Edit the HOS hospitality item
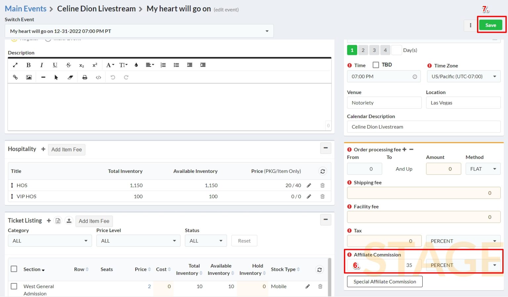 (309, 185)
